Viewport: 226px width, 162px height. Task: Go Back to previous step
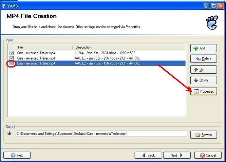tap(148, 155)
